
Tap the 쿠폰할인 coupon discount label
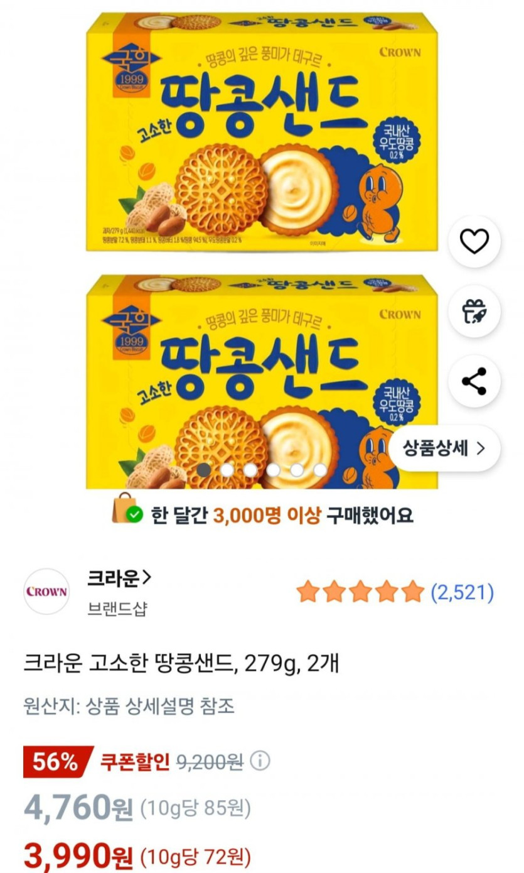click(x=135, y=762)
